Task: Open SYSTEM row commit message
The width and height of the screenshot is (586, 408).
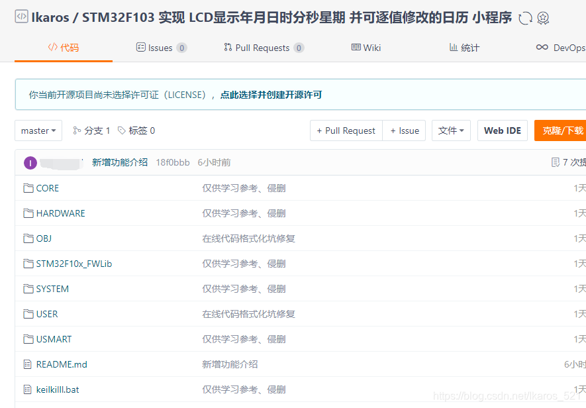Action: [244, 289]
